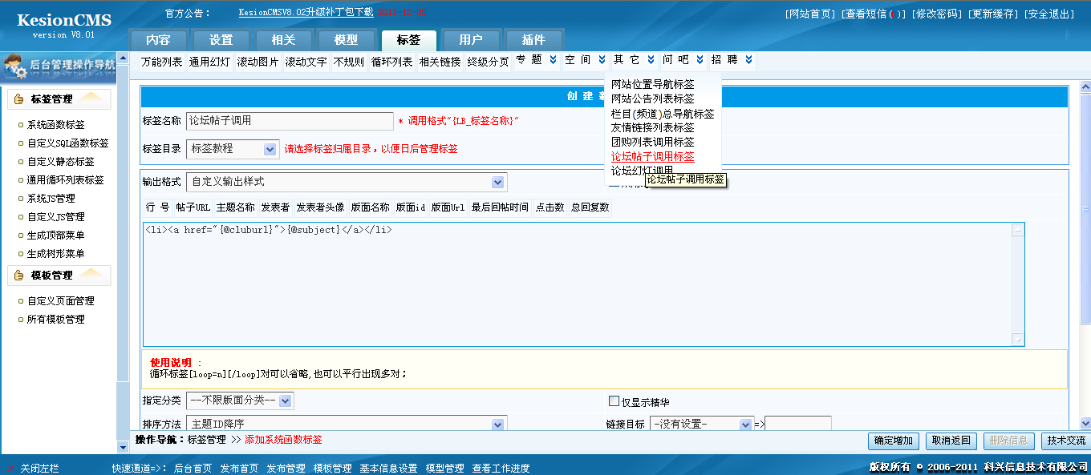
Task: Click the up arrow of left sidebar scrollbar
Action: pyautogui.click(x=122, y=58)
